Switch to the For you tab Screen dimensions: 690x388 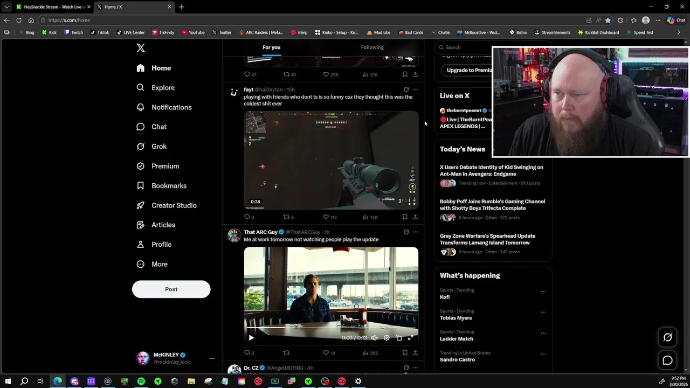[271, 47]
